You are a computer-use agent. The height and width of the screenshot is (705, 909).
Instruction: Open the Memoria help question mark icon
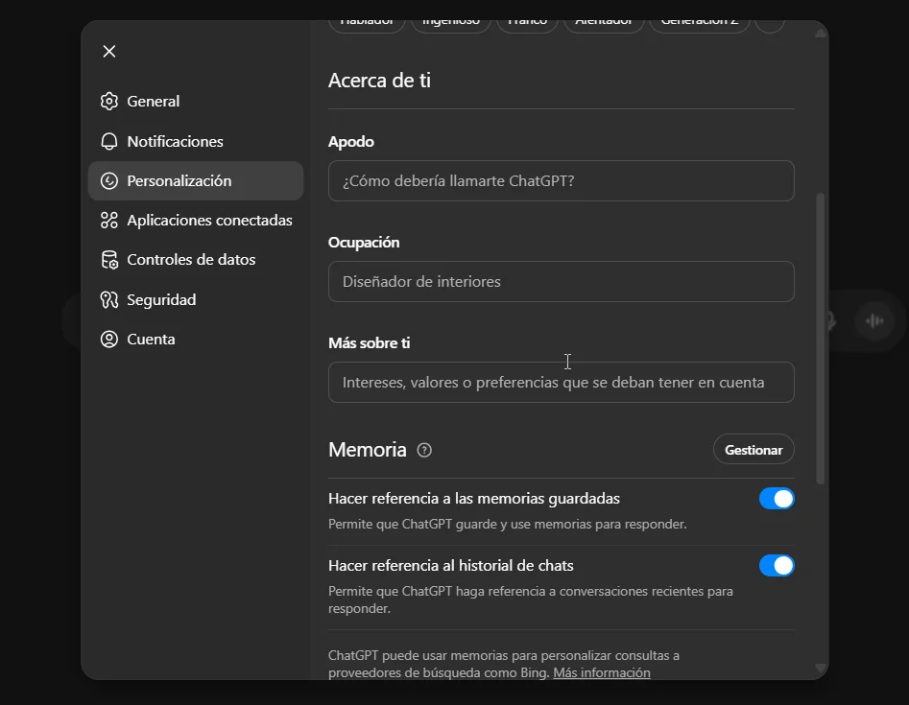coord(423,449)
